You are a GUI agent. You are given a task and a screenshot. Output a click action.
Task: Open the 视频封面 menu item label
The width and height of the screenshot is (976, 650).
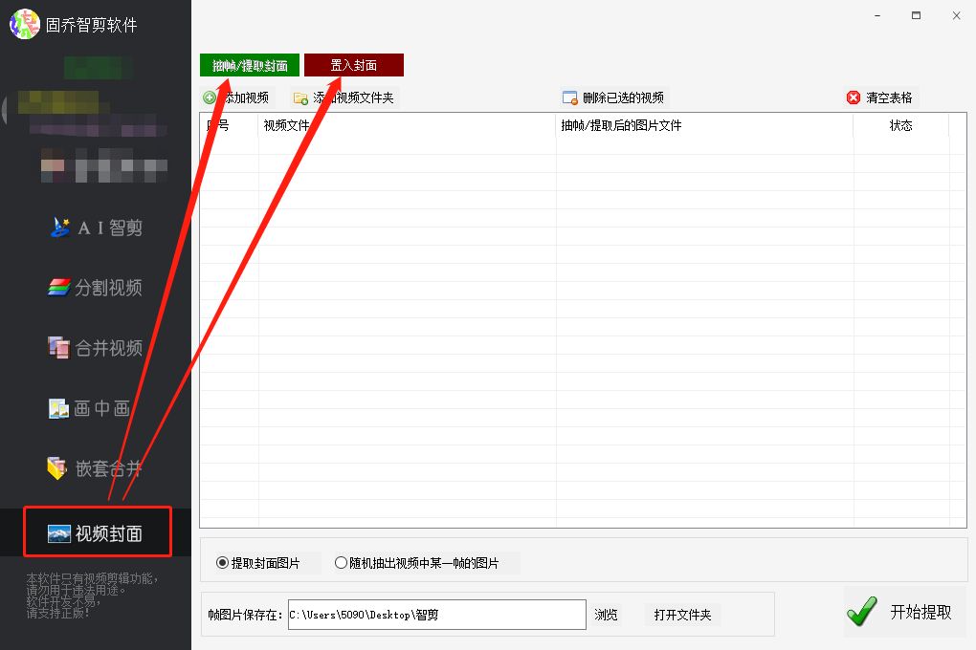pos(109,533)
